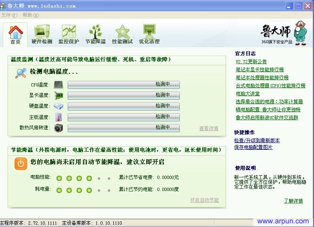Click the 鲁大师 mascot character icon
Image resolution: width=314 pixels, height=227 pixels.
pyautogui.click(x=300, y=33)
